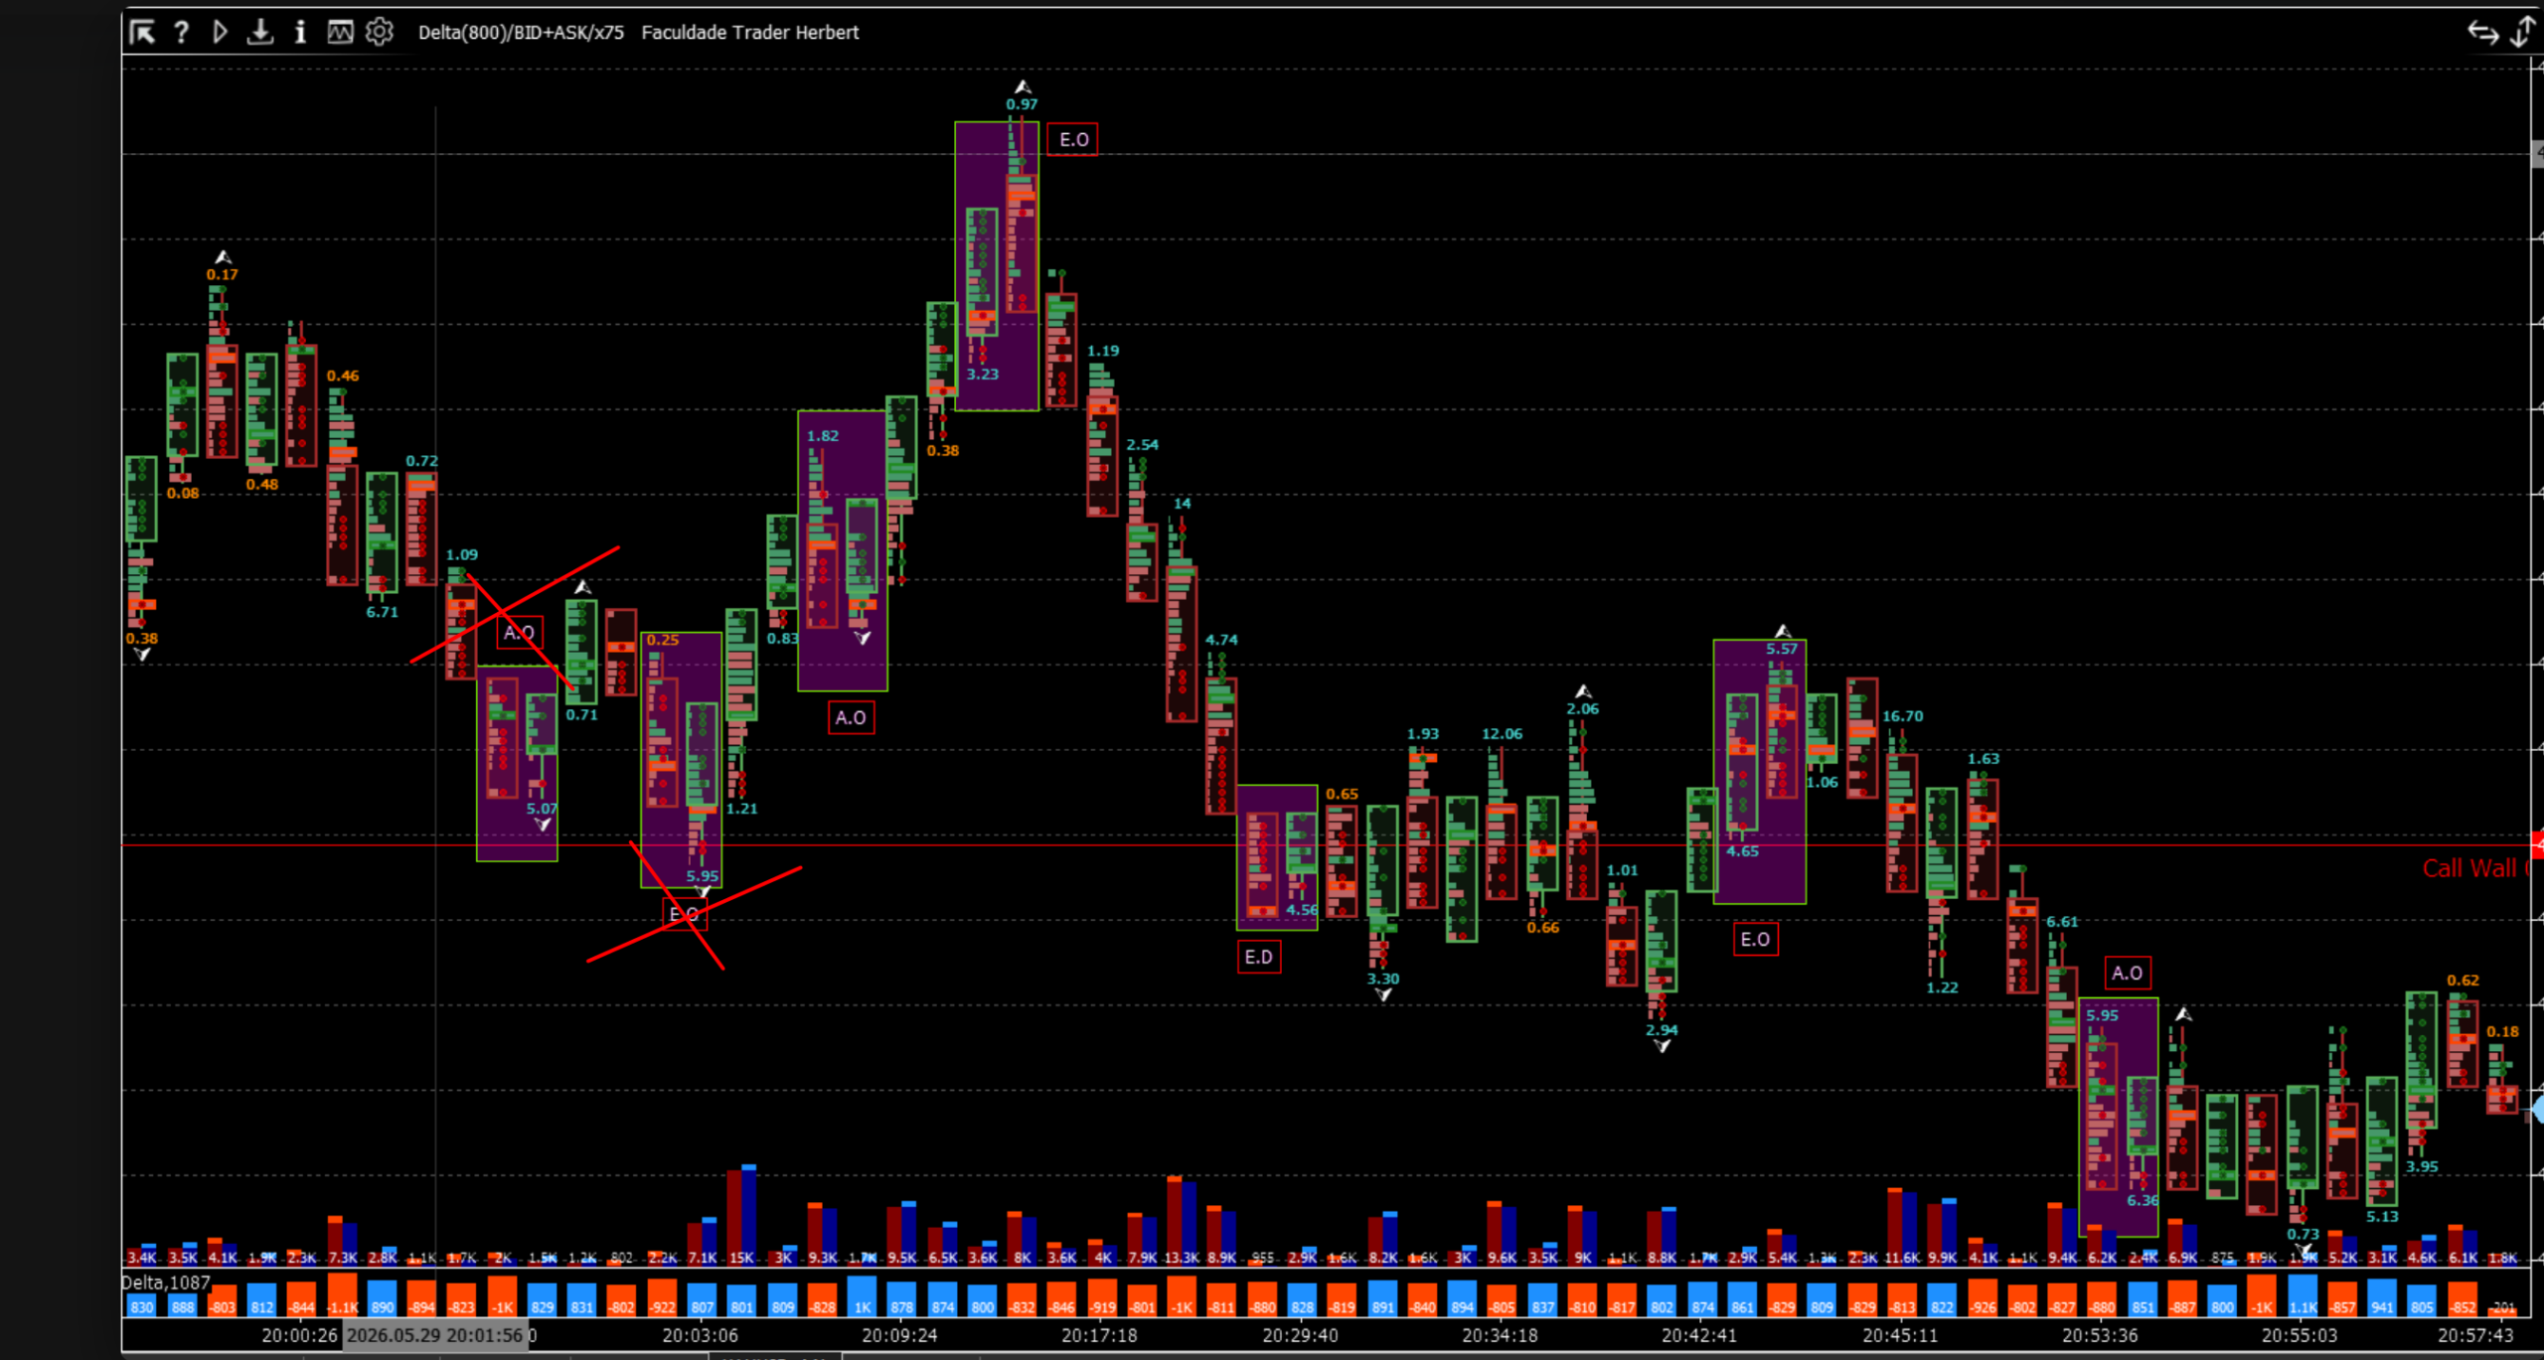Click the Faculdade Trader Herbert label
Screen dimensions: 2544x1360
coord(750,33)
